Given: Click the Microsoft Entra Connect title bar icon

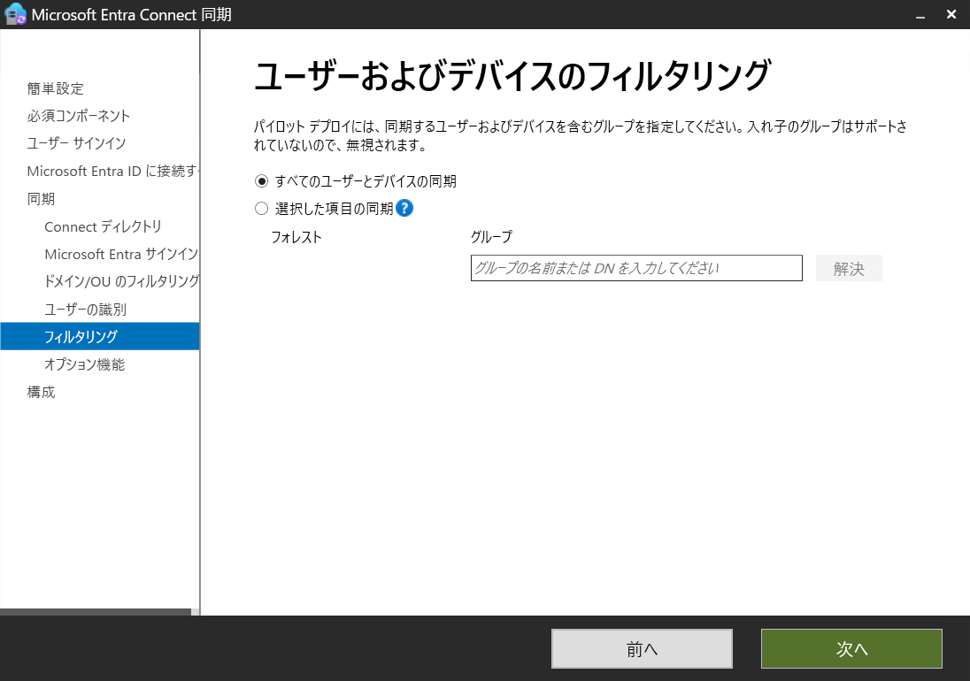Looking at the screenshot, I should 14,14.
